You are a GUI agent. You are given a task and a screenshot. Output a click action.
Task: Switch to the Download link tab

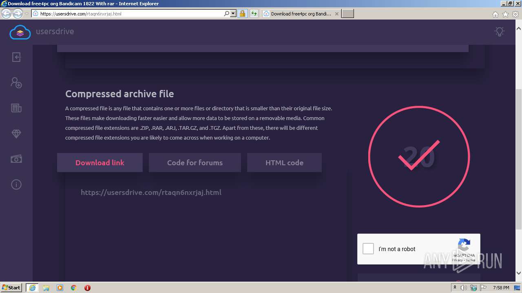(x=100, y=162)
